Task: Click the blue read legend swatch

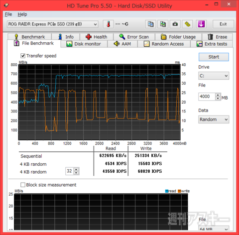Action: click(x=167, y=191)
